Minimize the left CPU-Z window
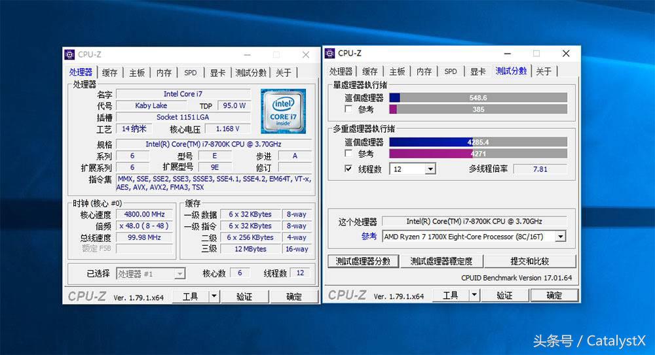This screenshot has height=355, width=655. [247, 55]
